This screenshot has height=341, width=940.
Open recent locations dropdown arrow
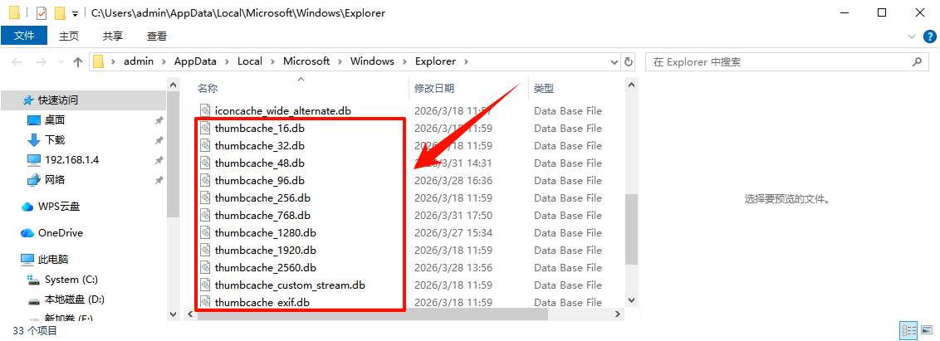point(61,61)
